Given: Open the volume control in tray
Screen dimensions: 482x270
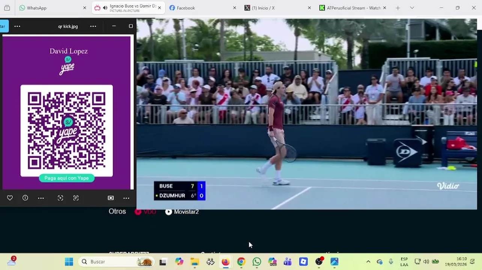Looking at the screenshot, I should 426,262.
